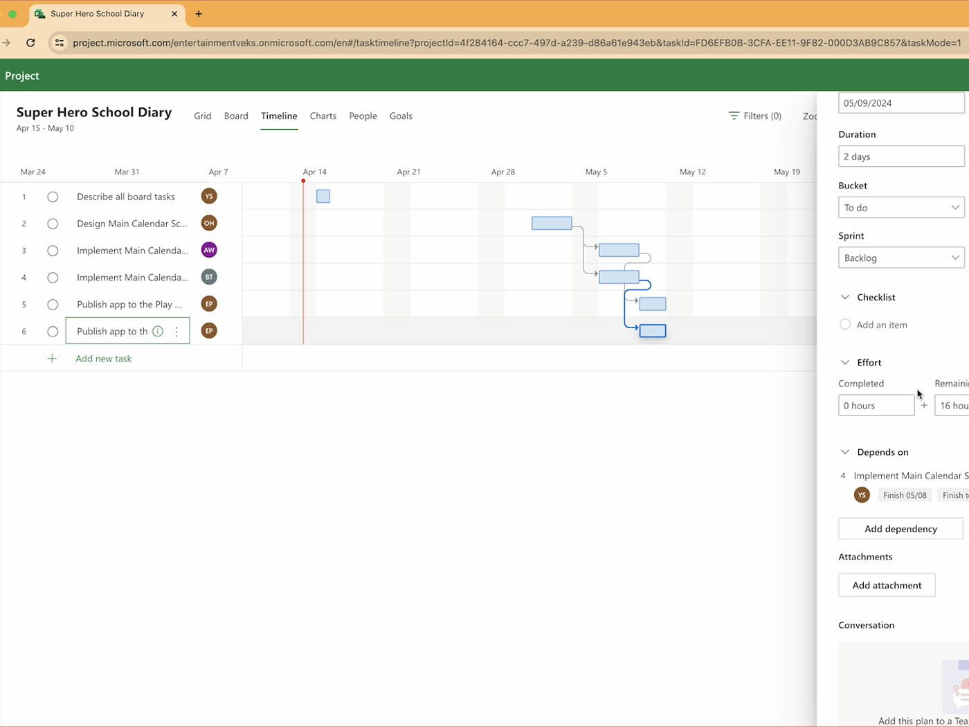Click the Add attachment button
969x727 pixels.
pos(887,585)
